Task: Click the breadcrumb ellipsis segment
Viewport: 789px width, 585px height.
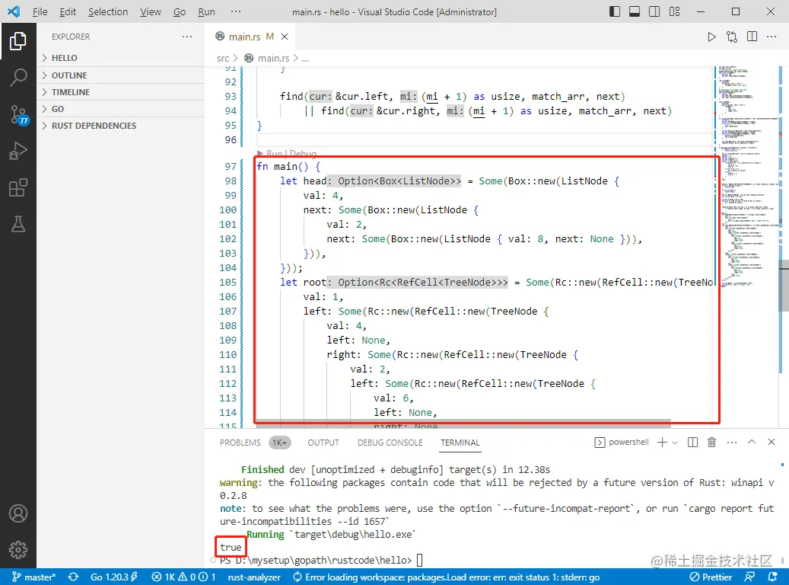Action: [x=305, y=59]
